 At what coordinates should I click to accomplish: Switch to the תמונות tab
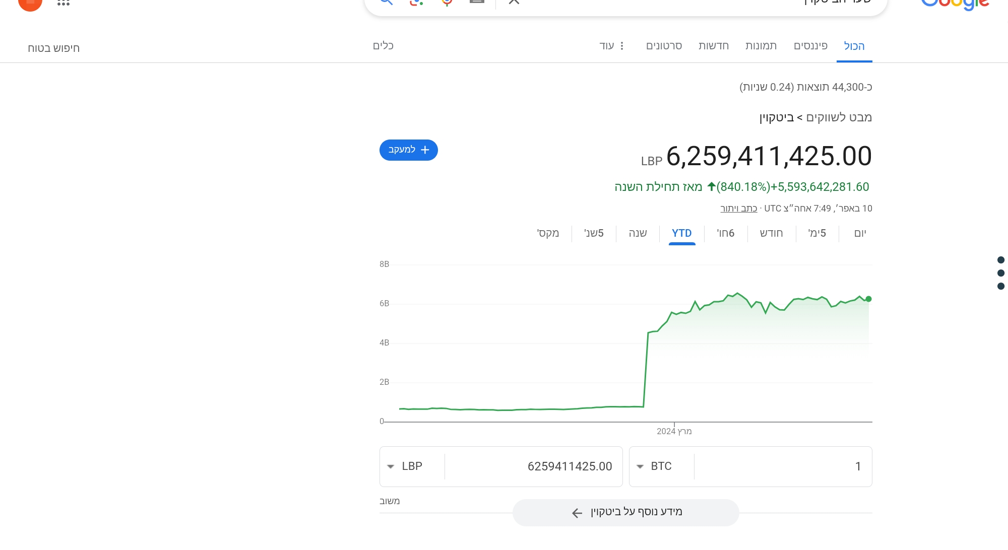point(761,46)
